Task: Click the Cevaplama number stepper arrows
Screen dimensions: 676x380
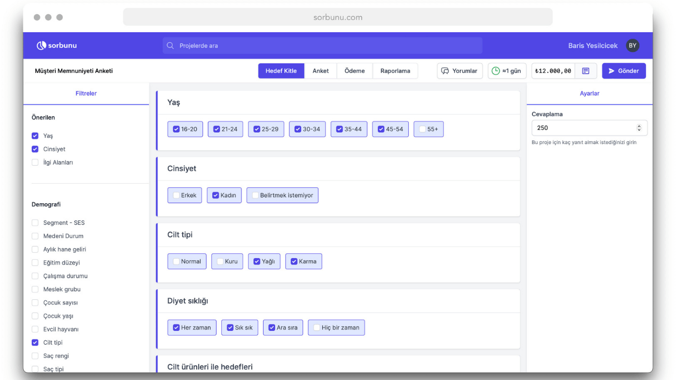Action: 639,128
